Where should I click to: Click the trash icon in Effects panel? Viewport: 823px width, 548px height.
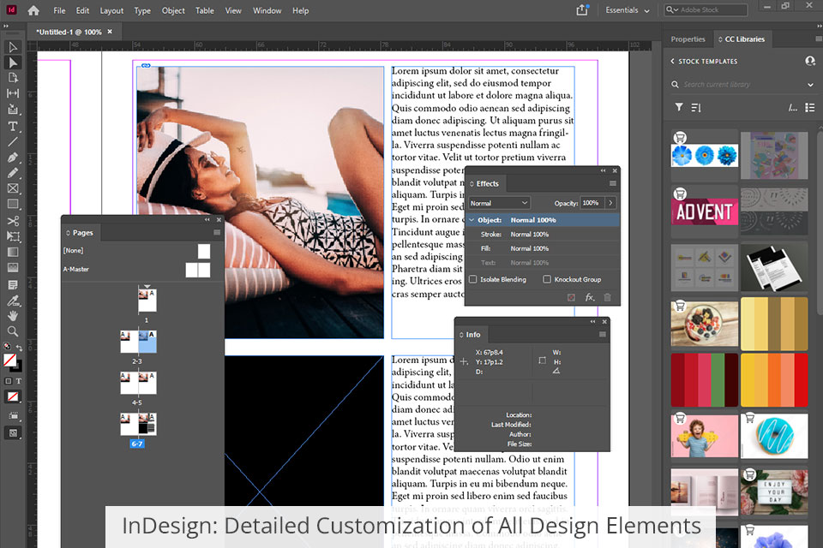(608, 297)
